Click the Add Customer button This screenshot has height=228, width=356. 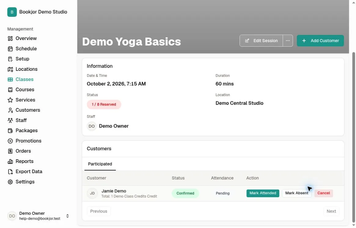tap(320, 41)
